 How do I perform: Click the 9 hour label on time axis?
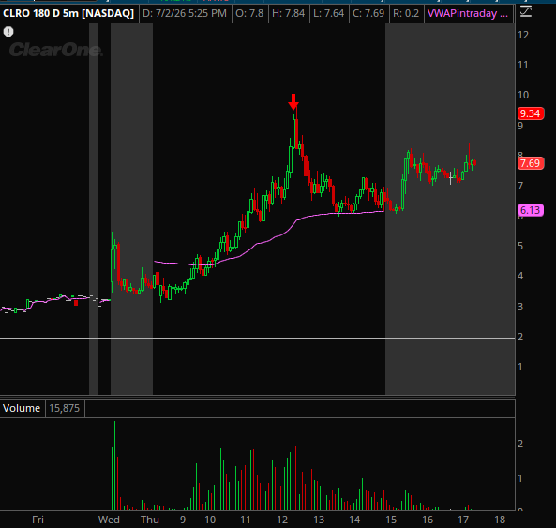(183, 520)
